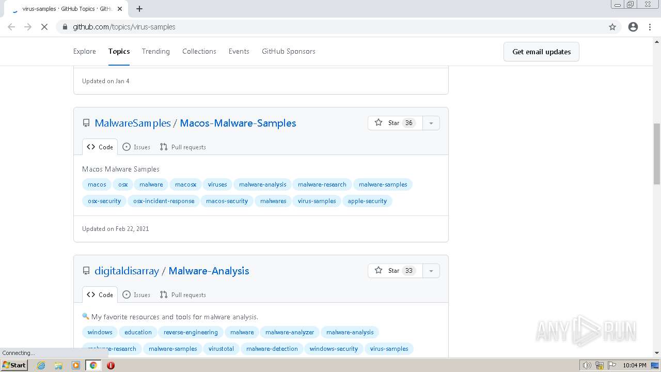Select Code tab of Malware-Analysis
This screenshot has height=372, width=661.
pyautogui.click(x=100, y=295)
